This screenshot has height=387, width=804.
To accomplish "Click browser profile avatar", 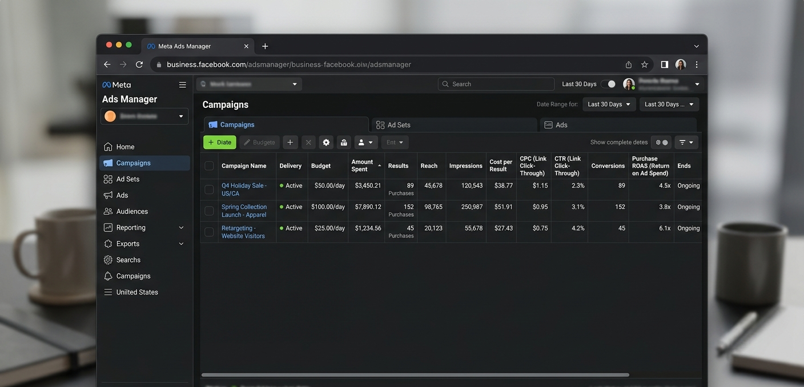I will 681,64.
